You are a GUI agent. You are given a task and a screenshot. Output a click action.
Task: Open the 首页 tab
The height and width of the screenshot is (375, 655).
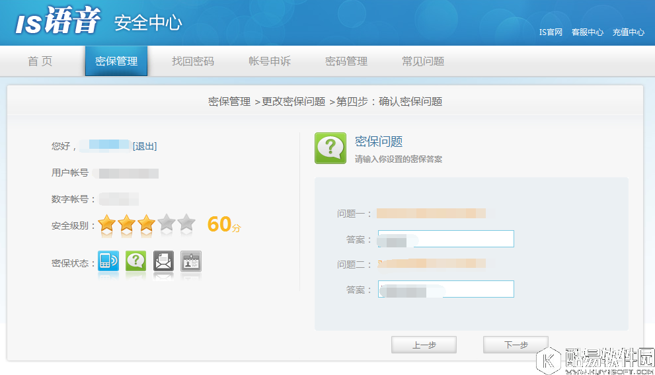click(40, 62)
